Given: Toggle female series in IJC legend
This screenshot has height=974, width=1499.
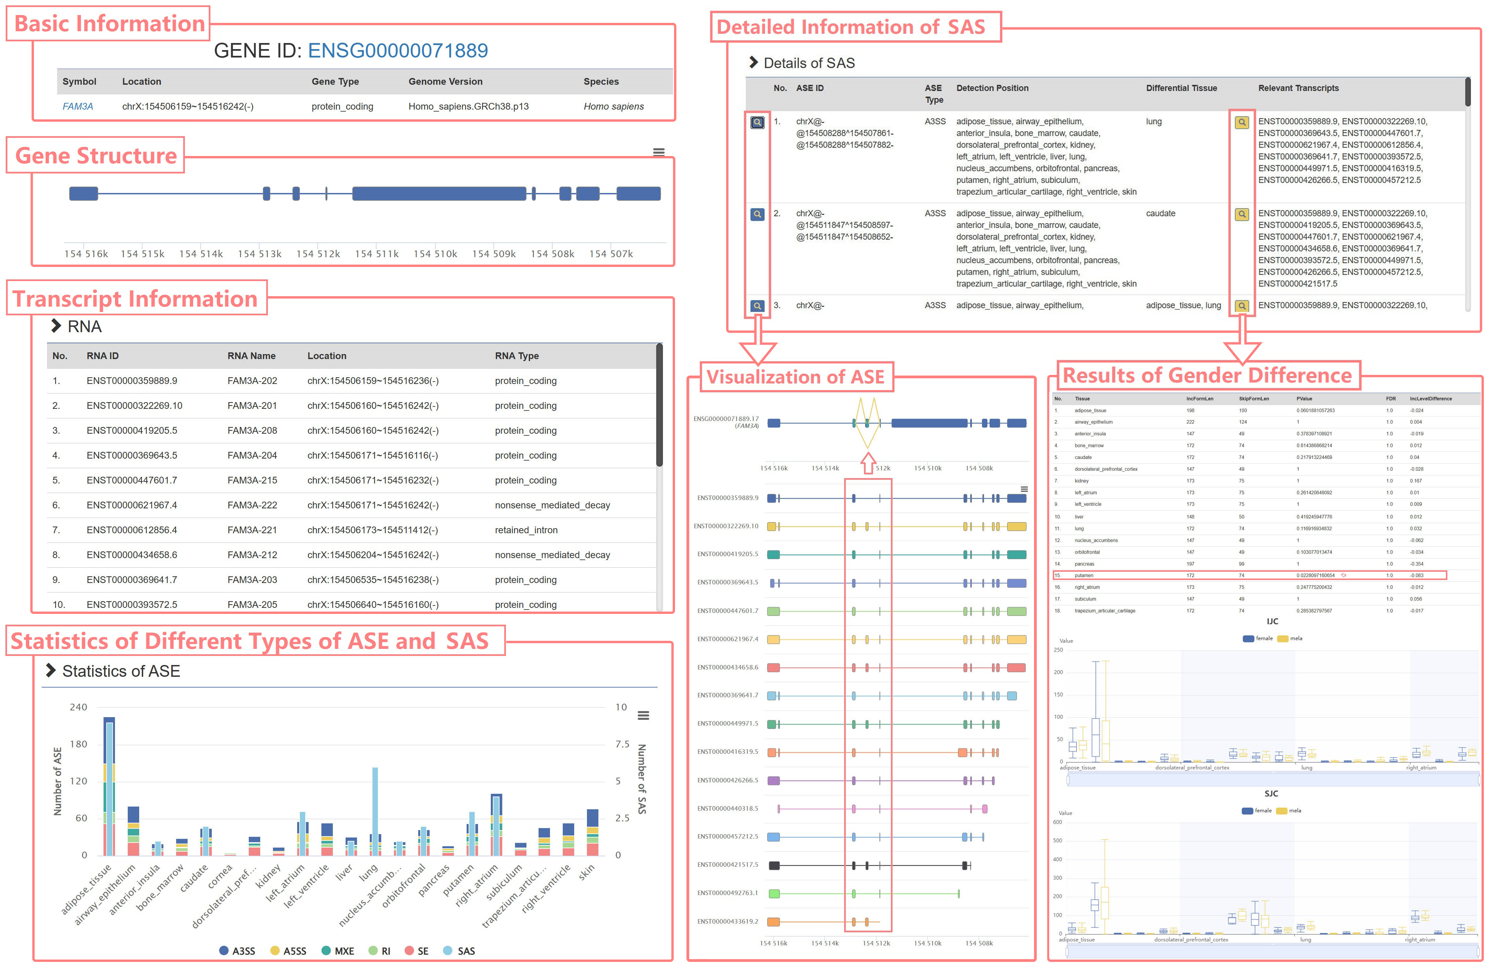Looking at the screenshot, I should (x=1257, y=638).
